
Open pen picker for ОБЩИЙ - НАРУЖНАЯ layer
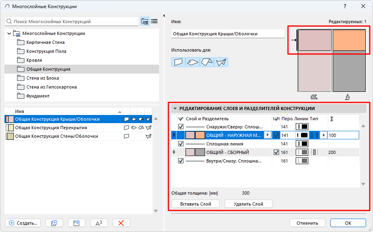click(302, 135)
